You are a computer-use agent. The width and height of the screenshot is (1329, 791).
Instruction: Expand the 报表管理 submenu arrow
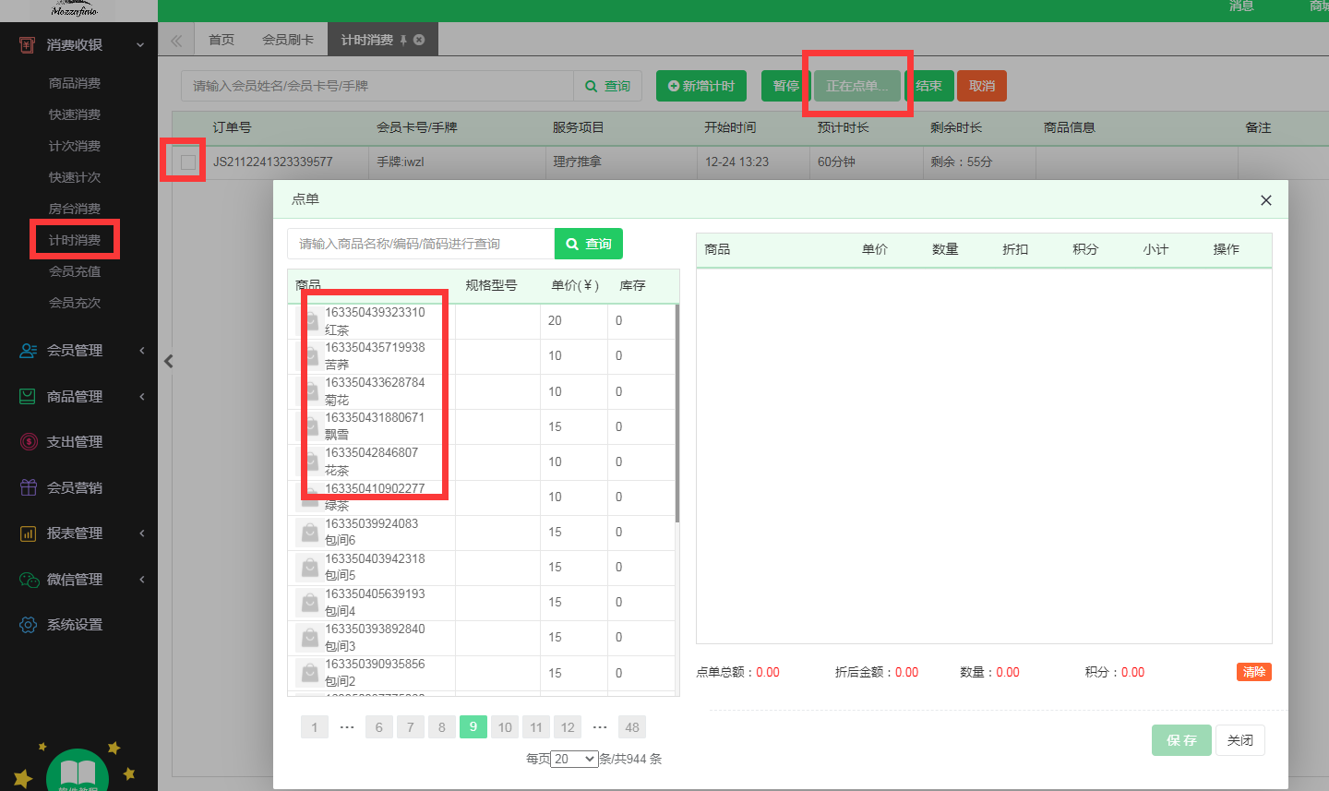(x=142, y=533)
